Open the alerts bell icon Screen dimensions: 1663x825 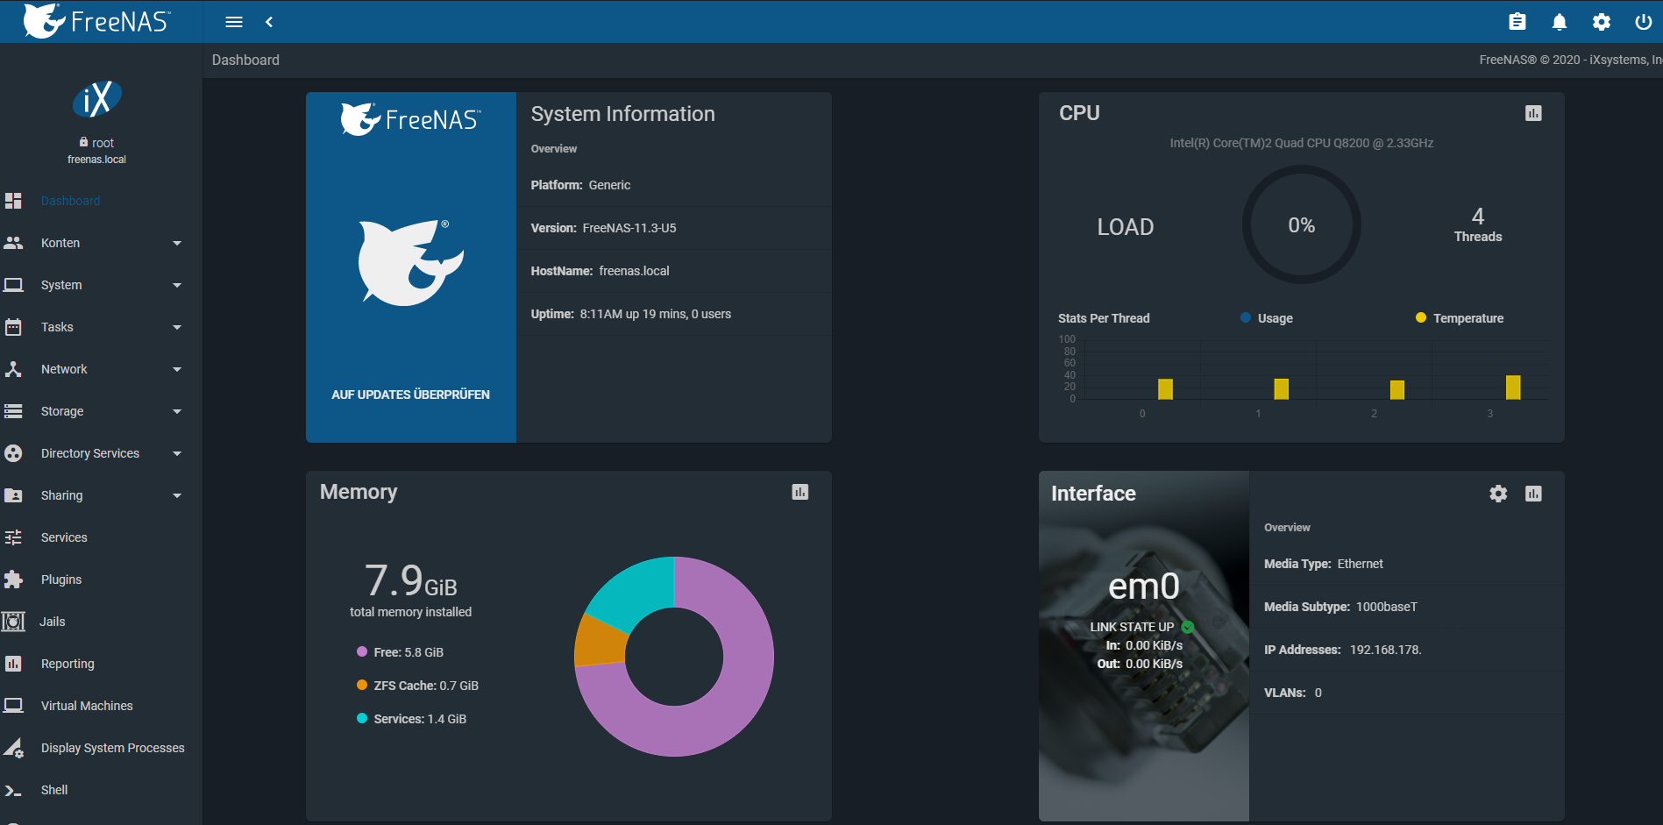tap(1560, 22)
